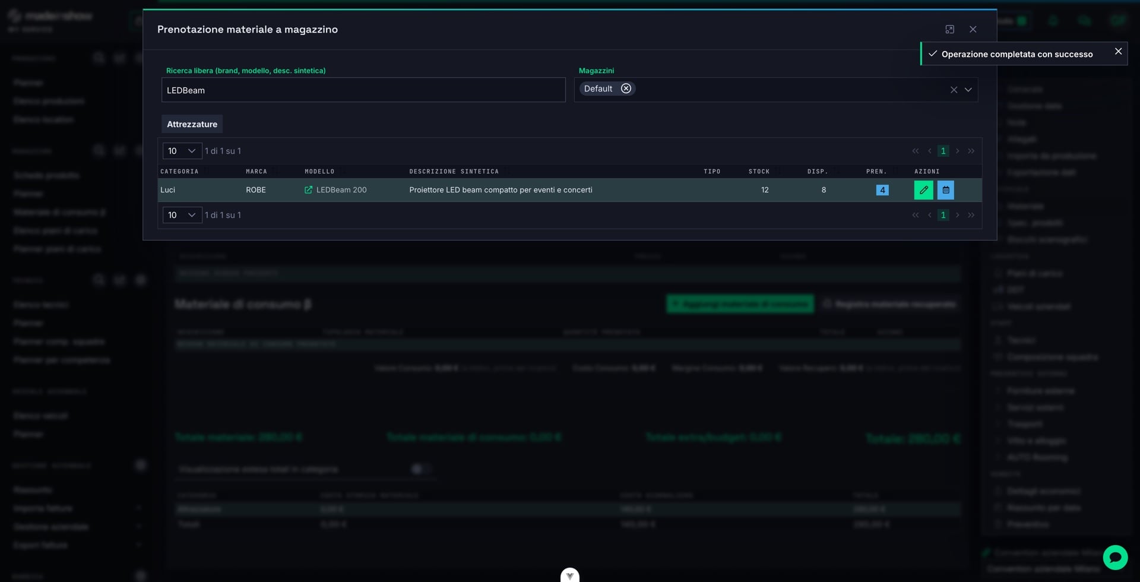Sort by the STOCK column header
1140x582 pixels.
pyautogui.click(x=759, y=172)
